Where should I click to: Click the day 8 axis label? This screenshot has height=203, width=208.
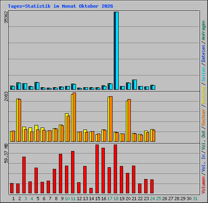tap(56, 199)
